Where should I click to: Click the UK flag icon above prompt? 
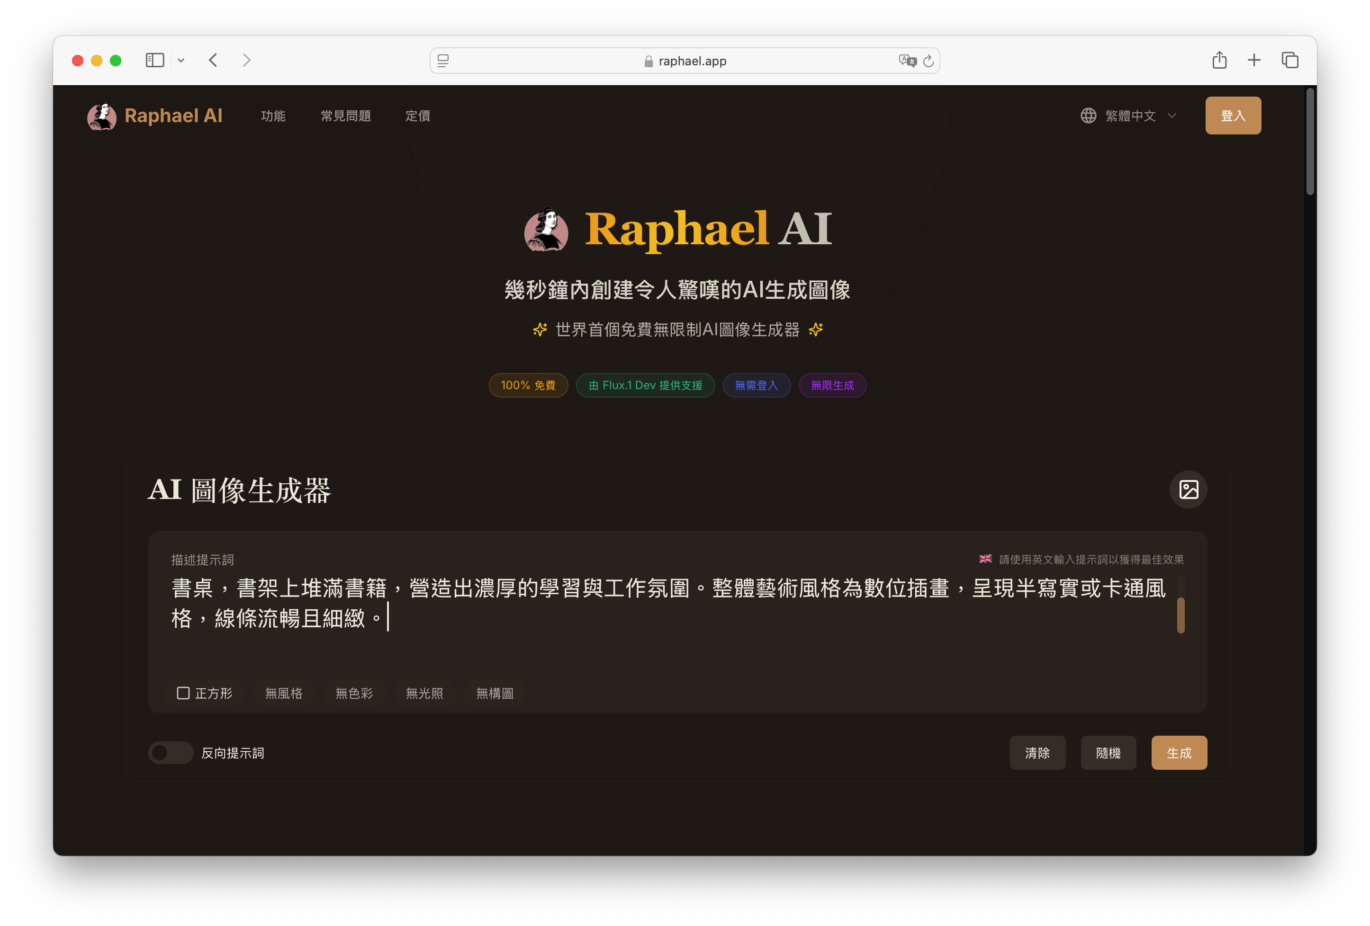(985, 559)
